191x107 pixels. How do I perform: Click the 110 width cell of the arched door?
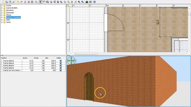(x=28, y=70)
